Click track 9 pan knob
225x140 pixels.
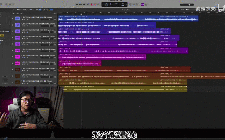pyautogui.click(x=55, y=71)
